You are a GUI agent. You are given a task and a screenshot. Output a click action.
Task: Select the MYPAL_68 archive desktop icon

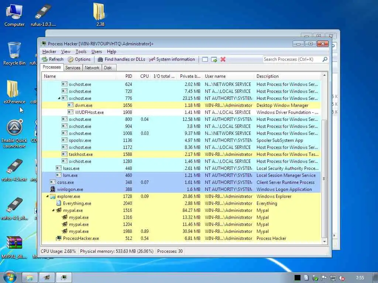pos(14,247)
